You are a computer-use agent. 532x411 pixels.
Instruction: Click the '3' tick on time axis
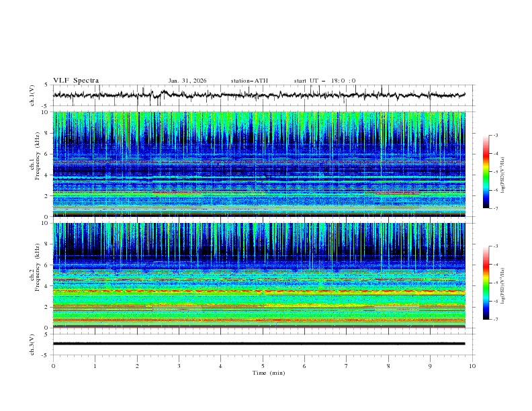179,366
